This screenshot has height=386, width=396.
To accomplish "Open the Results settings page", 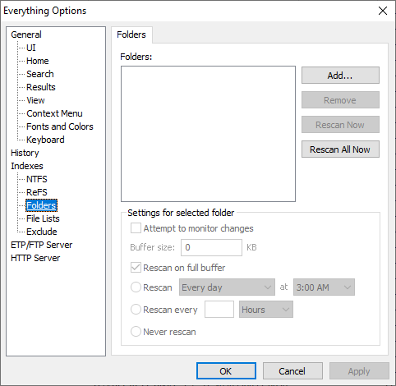I will click(41, 87).
